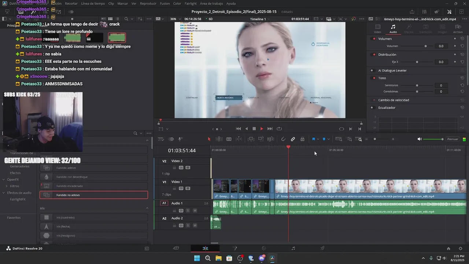Jump to last frame playback button
The image size is (469, 264).
click(x=270, y=129)
